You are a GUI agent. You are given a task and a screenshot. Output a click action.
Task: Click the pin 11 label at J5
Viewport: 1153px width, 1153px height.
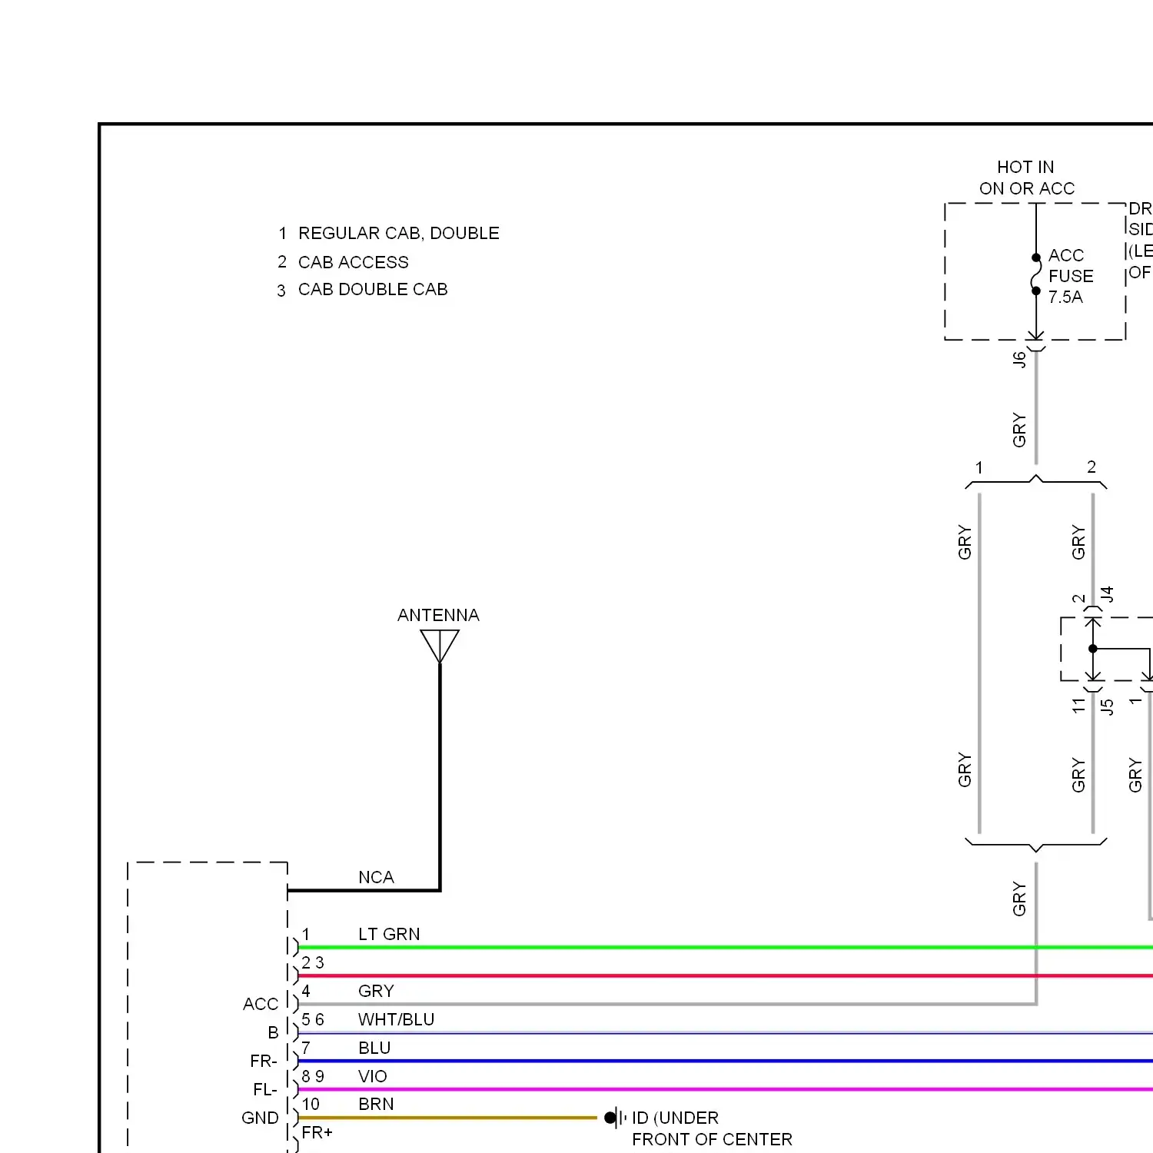(1079, 705)
